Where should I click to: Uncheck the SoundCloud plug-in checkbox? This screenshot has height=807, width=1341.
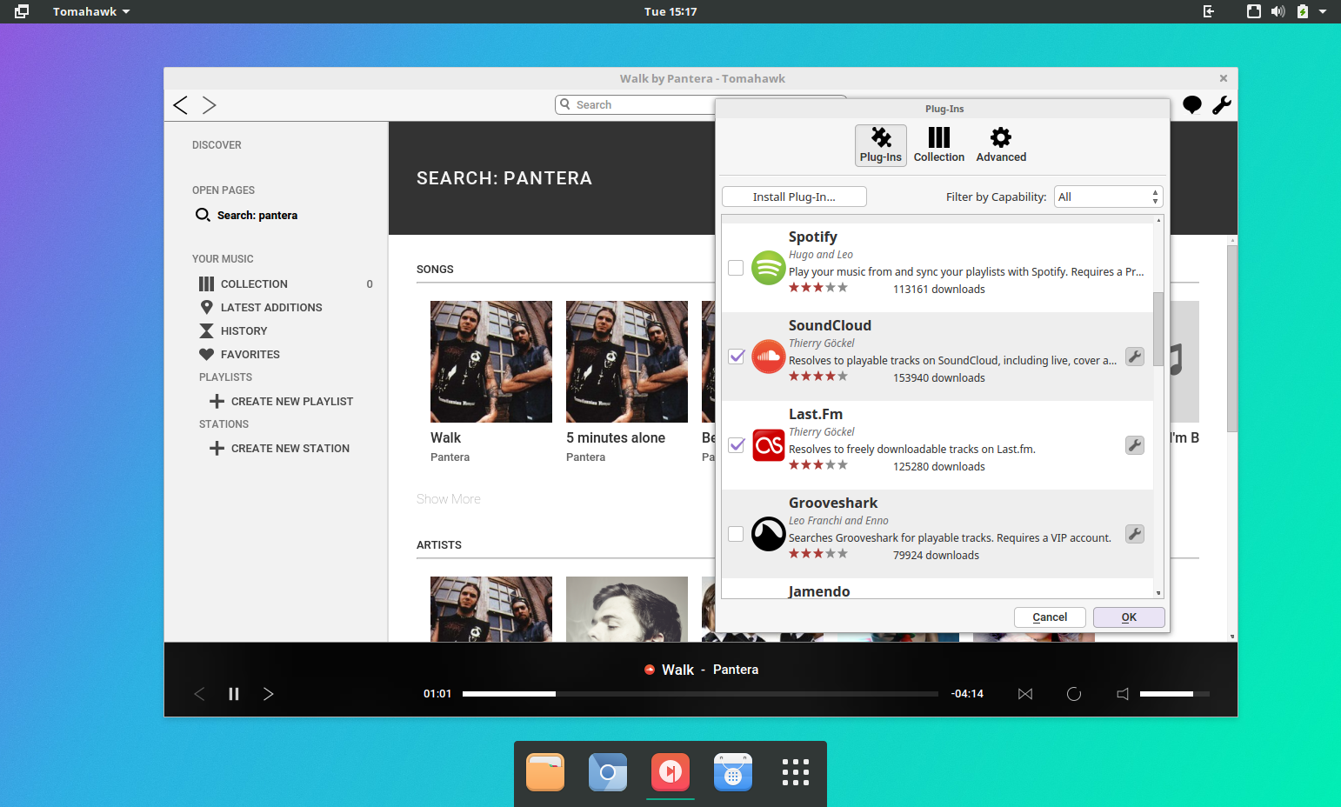pyautogui.click(x=736, y=357)
